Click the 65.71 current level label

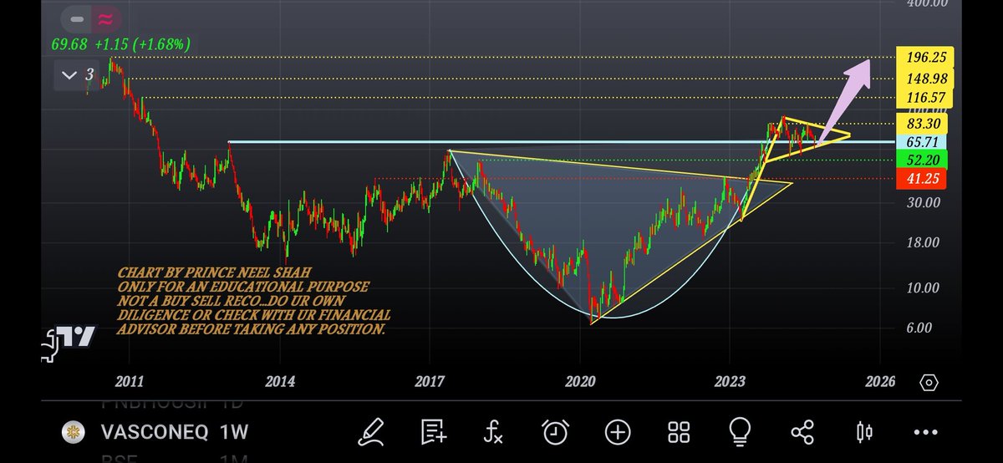pos(922,142)
